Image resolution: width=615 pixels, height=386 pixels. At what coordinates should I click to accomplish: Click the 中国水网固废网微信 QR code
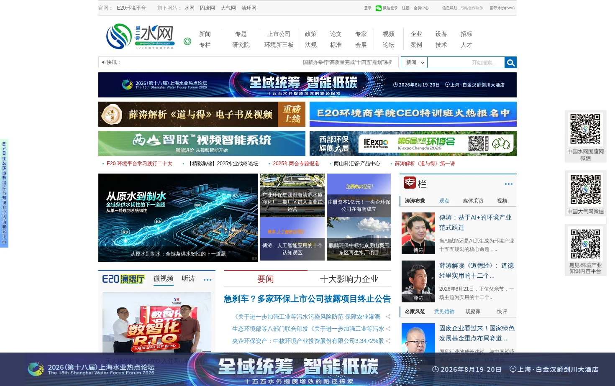click(585, 129)
